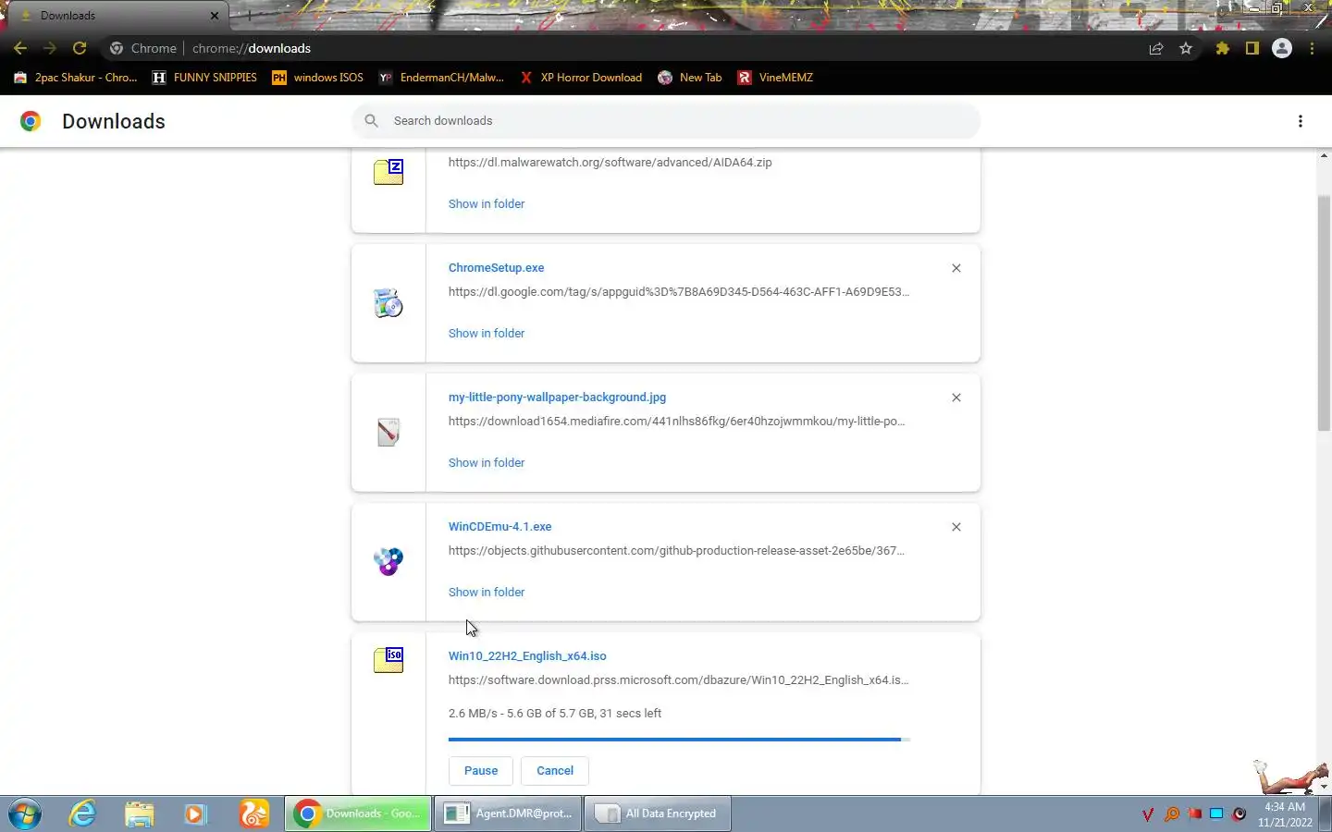Click the my-little-pony jpg file icon
Screen dimensions: 1332x832
point(388,433)
